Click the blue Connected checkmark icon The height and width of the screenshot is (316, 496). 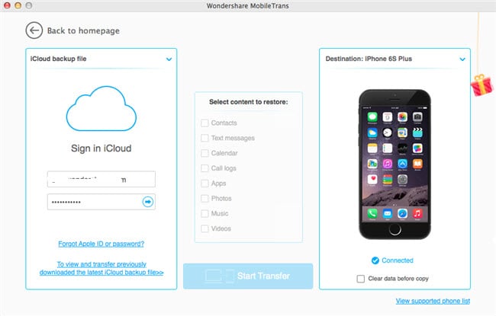[x=375, y=260]
